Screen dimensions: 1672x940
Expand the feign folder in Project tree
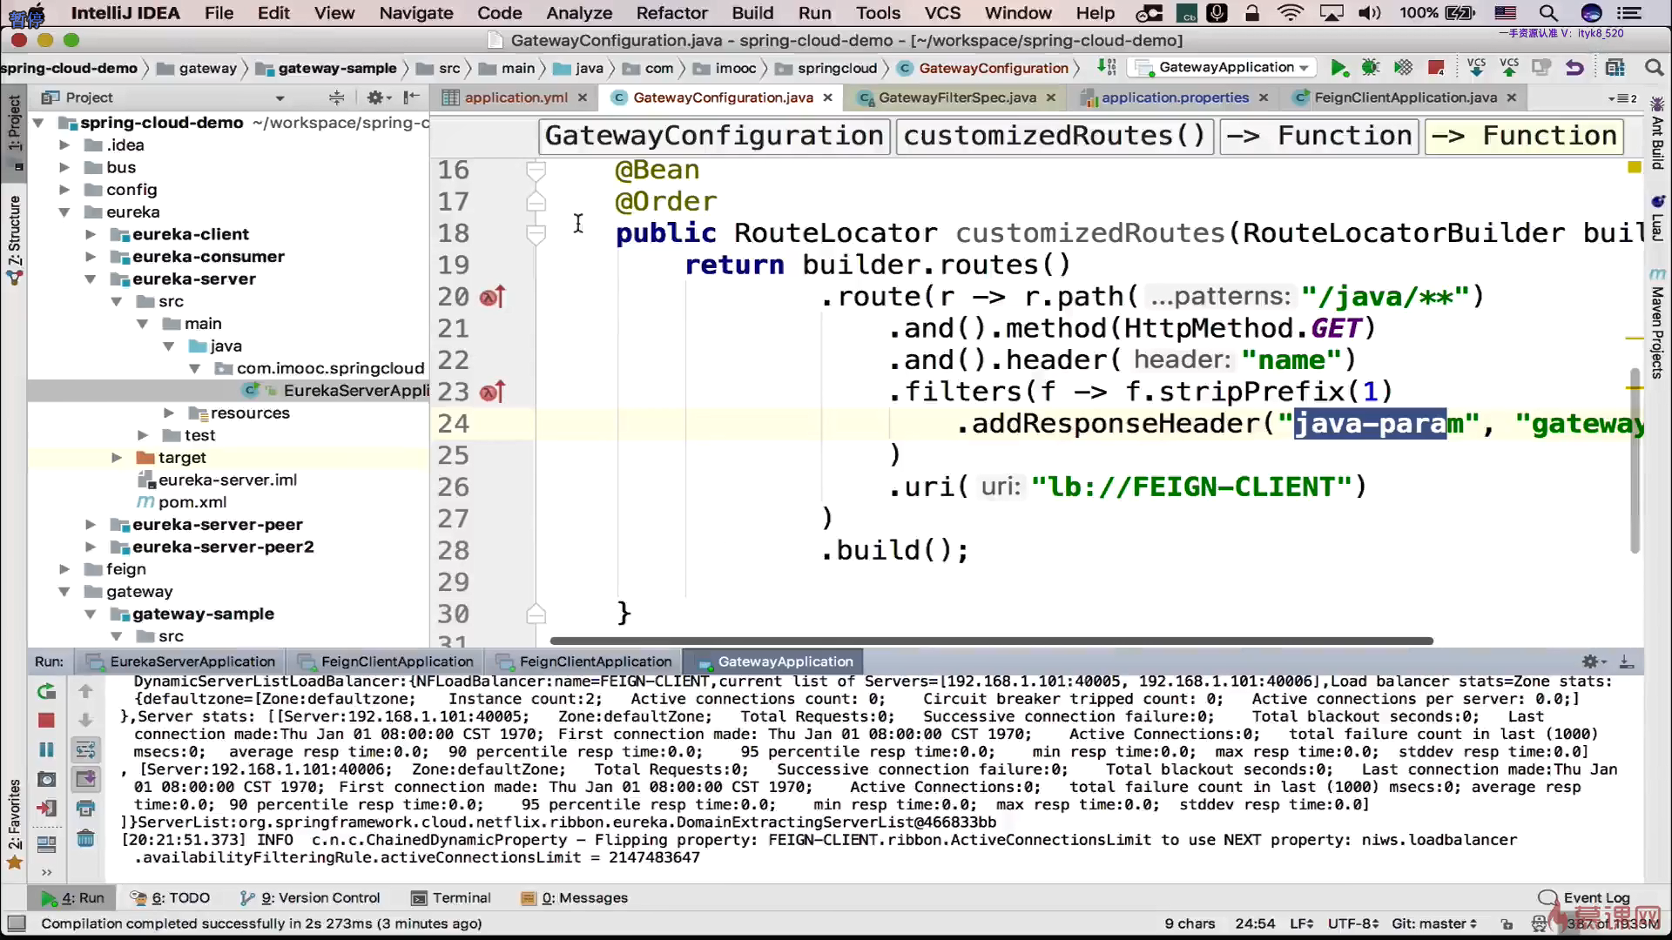pos(64,569)
